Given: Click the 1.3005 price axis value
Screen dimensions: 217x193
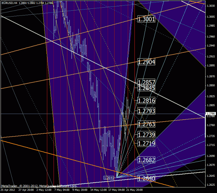Looking at the screenshot, I should pyautogui.click(x=211, y=17).
